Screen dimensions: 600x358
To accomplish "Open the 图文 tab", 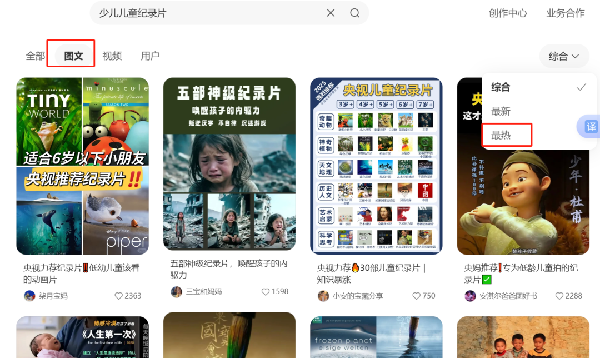I will (x=73, y=56).
